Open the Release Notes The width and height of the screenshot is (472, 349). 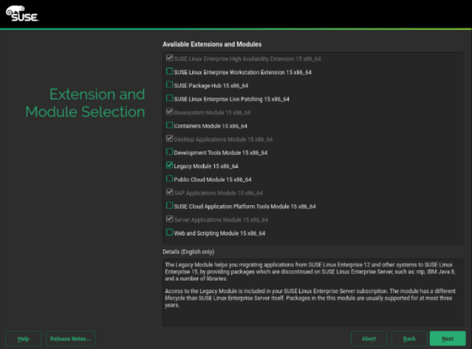70,339
